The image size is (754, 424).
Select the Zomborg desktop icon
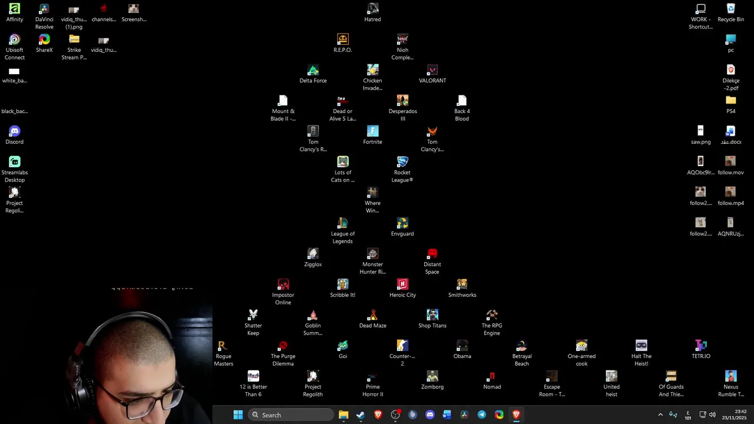click(432, 380)
